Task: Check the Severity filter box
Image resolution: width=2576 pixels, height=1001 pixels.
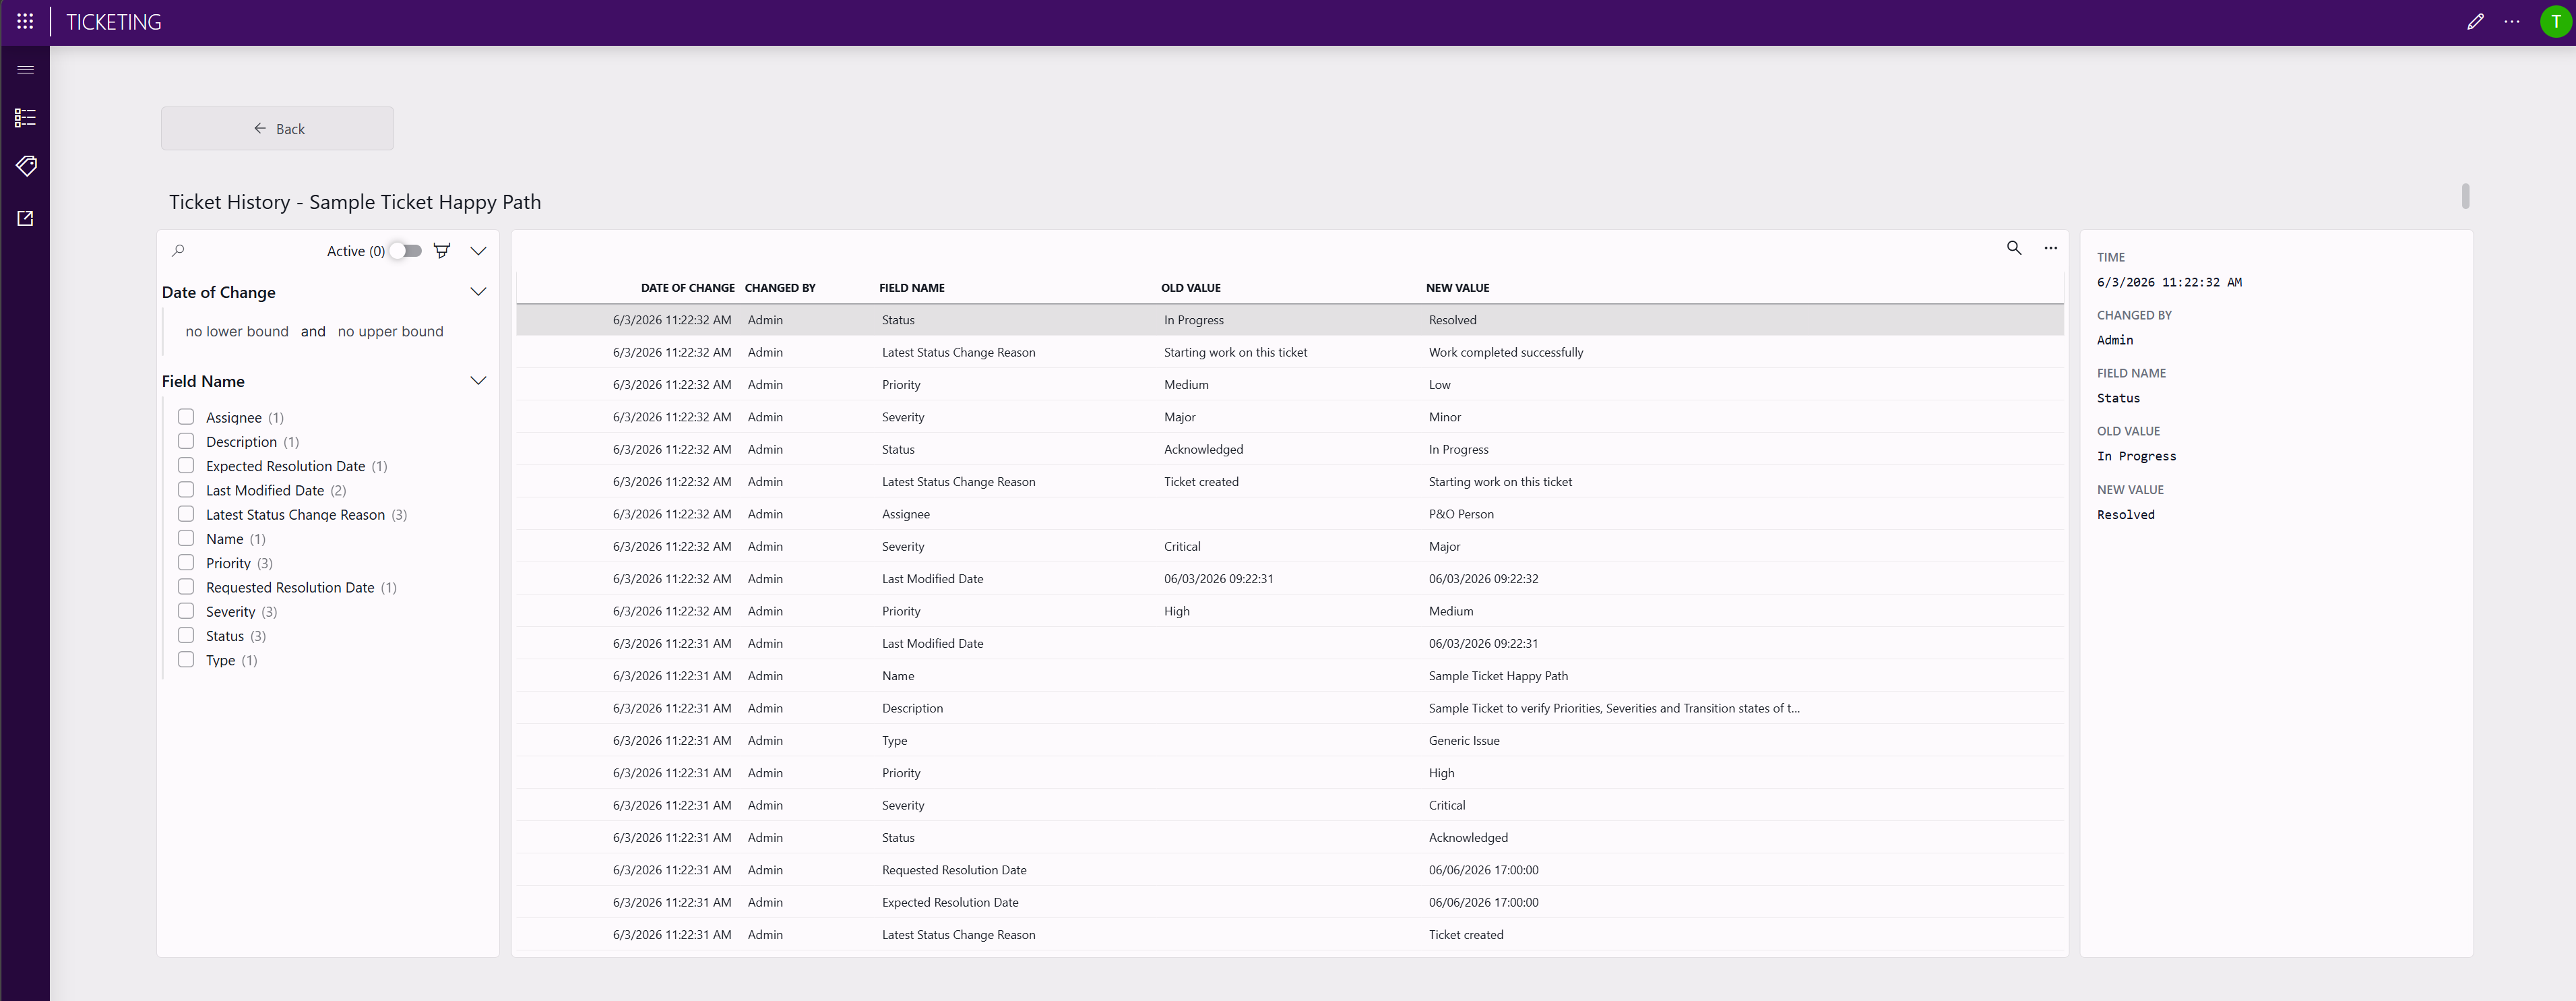Action: tap(186, 611)
